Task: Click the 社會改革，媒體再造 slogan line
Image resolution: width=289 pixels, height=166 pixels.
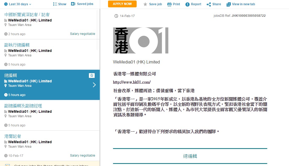Action: coord(154,91)
